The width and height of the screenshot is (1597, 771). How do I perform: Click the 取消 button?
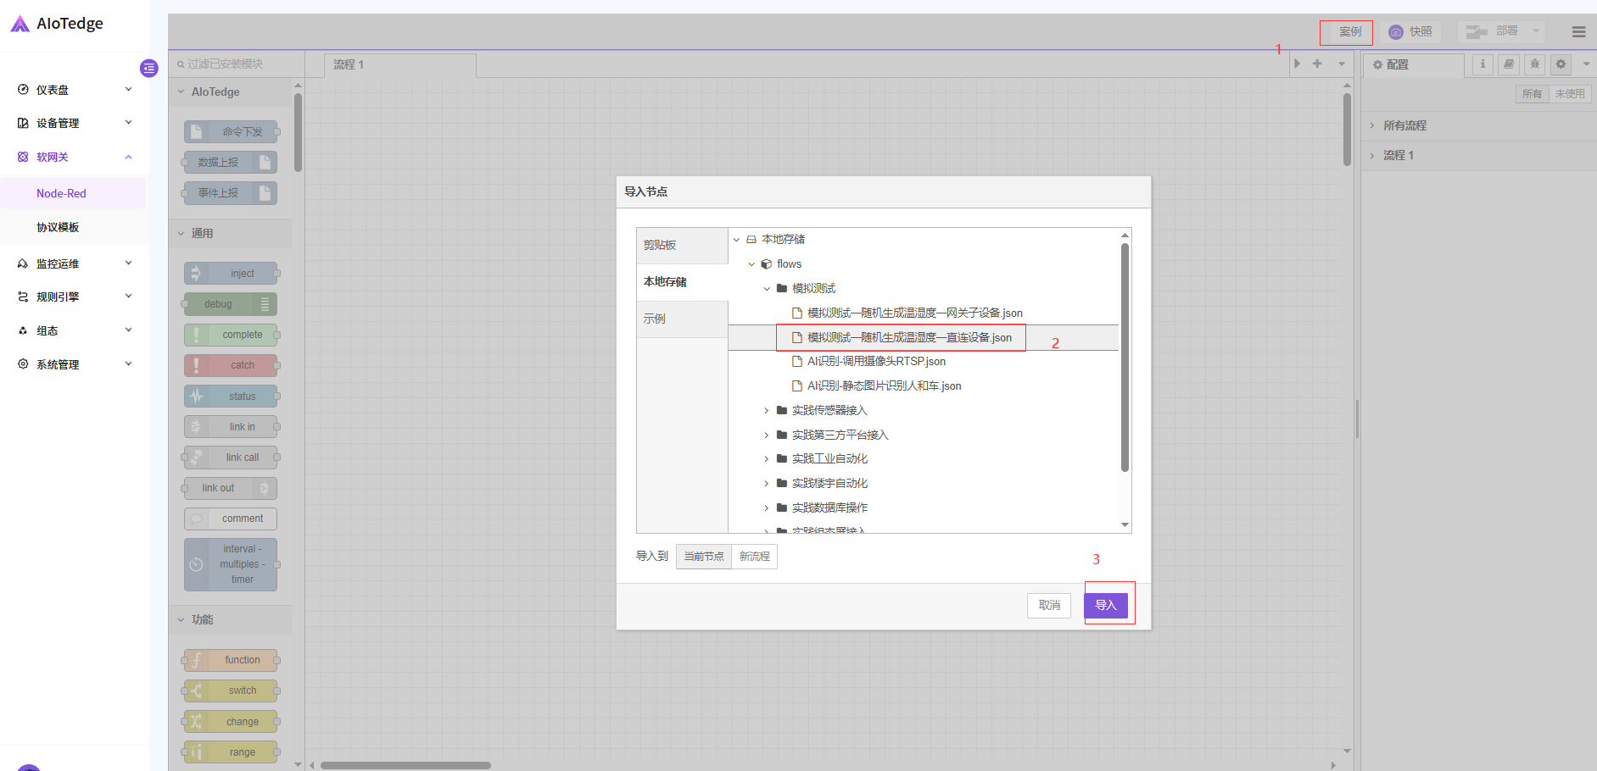point(1049,605)
